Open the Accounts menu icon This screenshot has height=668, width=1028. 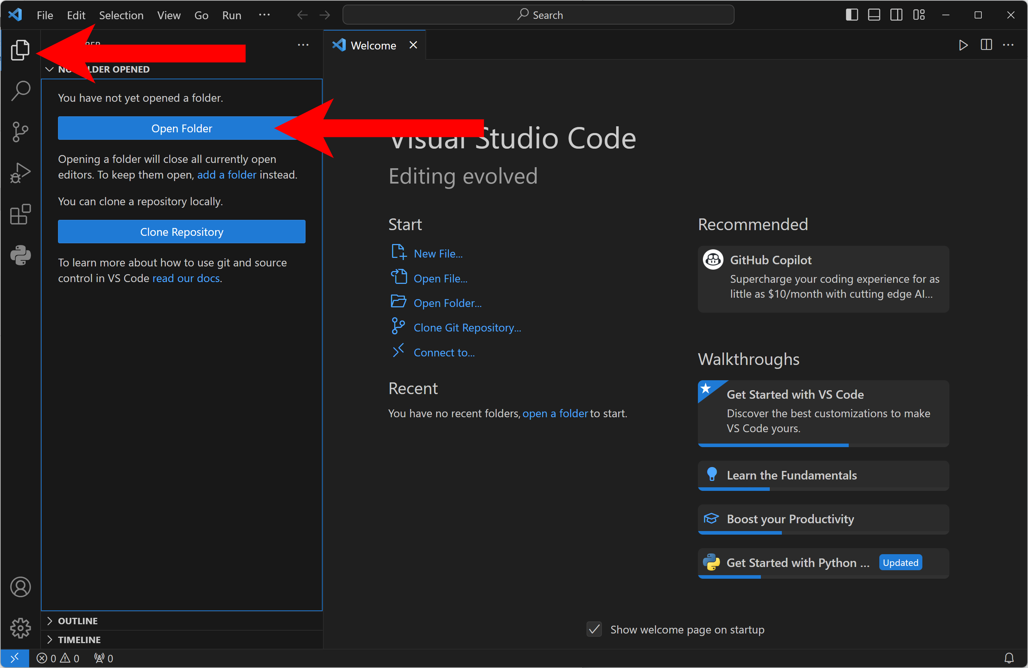pos(20,587)
